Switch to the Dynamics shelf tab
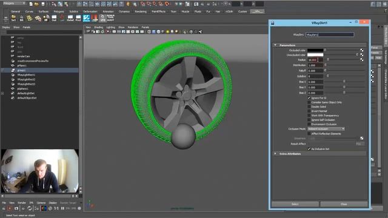This screenshot has width=388, height=218. (x=124, y=12)
